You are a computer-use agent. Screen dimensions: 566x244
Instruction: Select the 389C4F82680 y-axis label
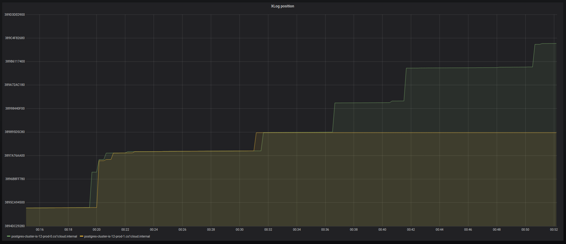(15, 38)
